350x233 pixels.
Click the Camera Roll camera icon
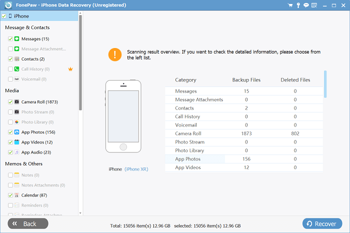tap(16, 102)
